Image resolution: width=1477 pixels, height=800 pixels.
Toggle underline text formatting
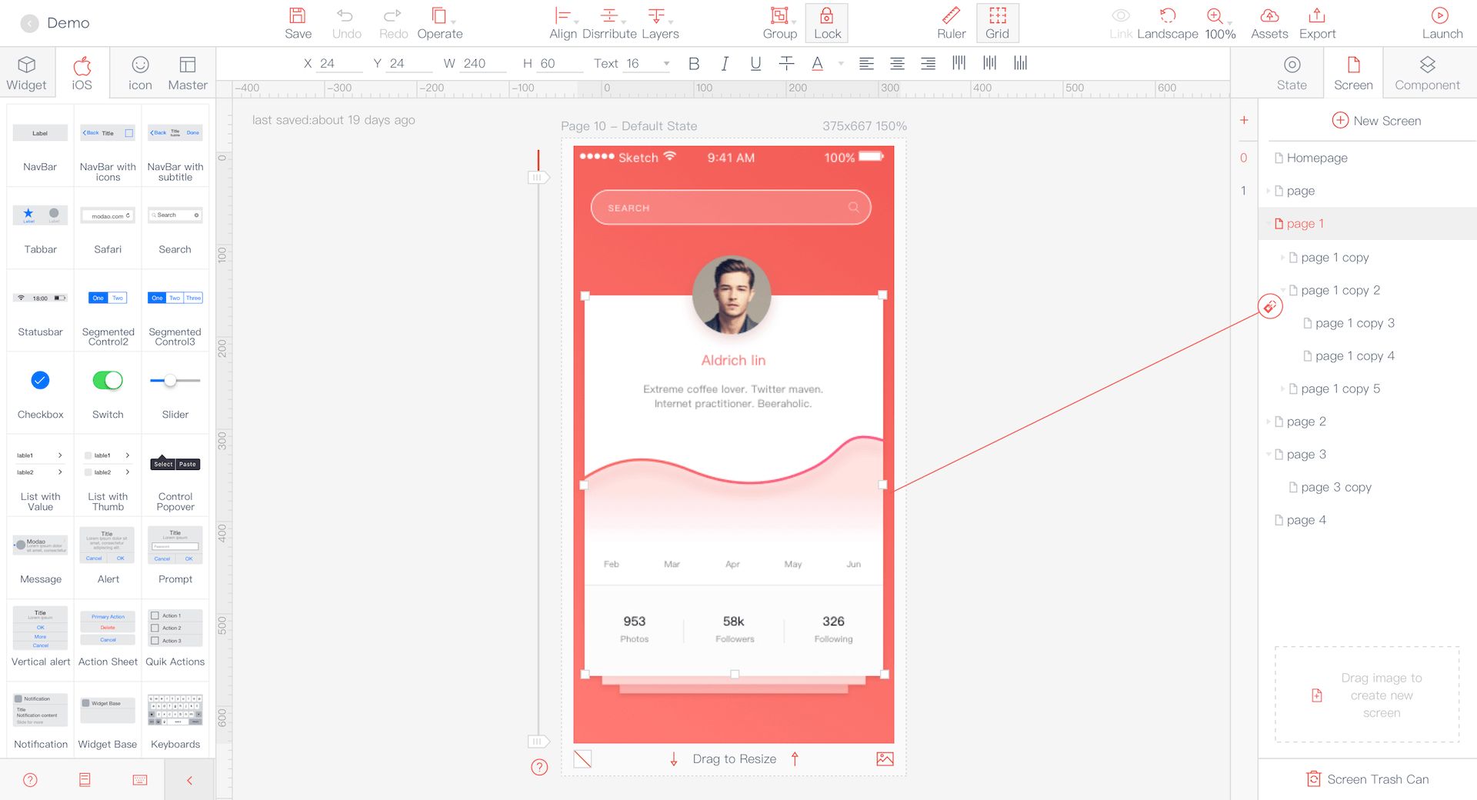pyautogui.click(x=755, y=63)
